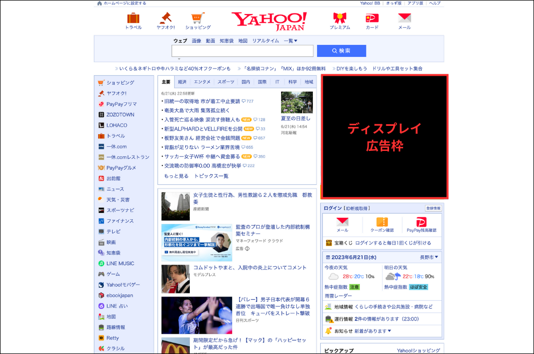Click the LINE MUSIC sidebar icon

(101, 263)
